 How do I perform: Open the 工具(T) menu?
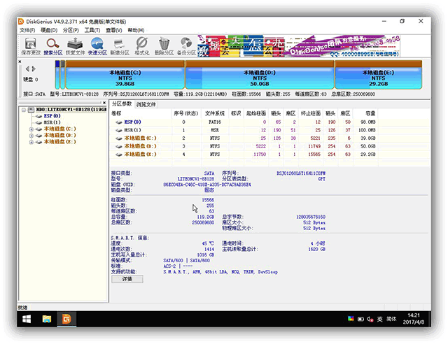click(92, 30)
